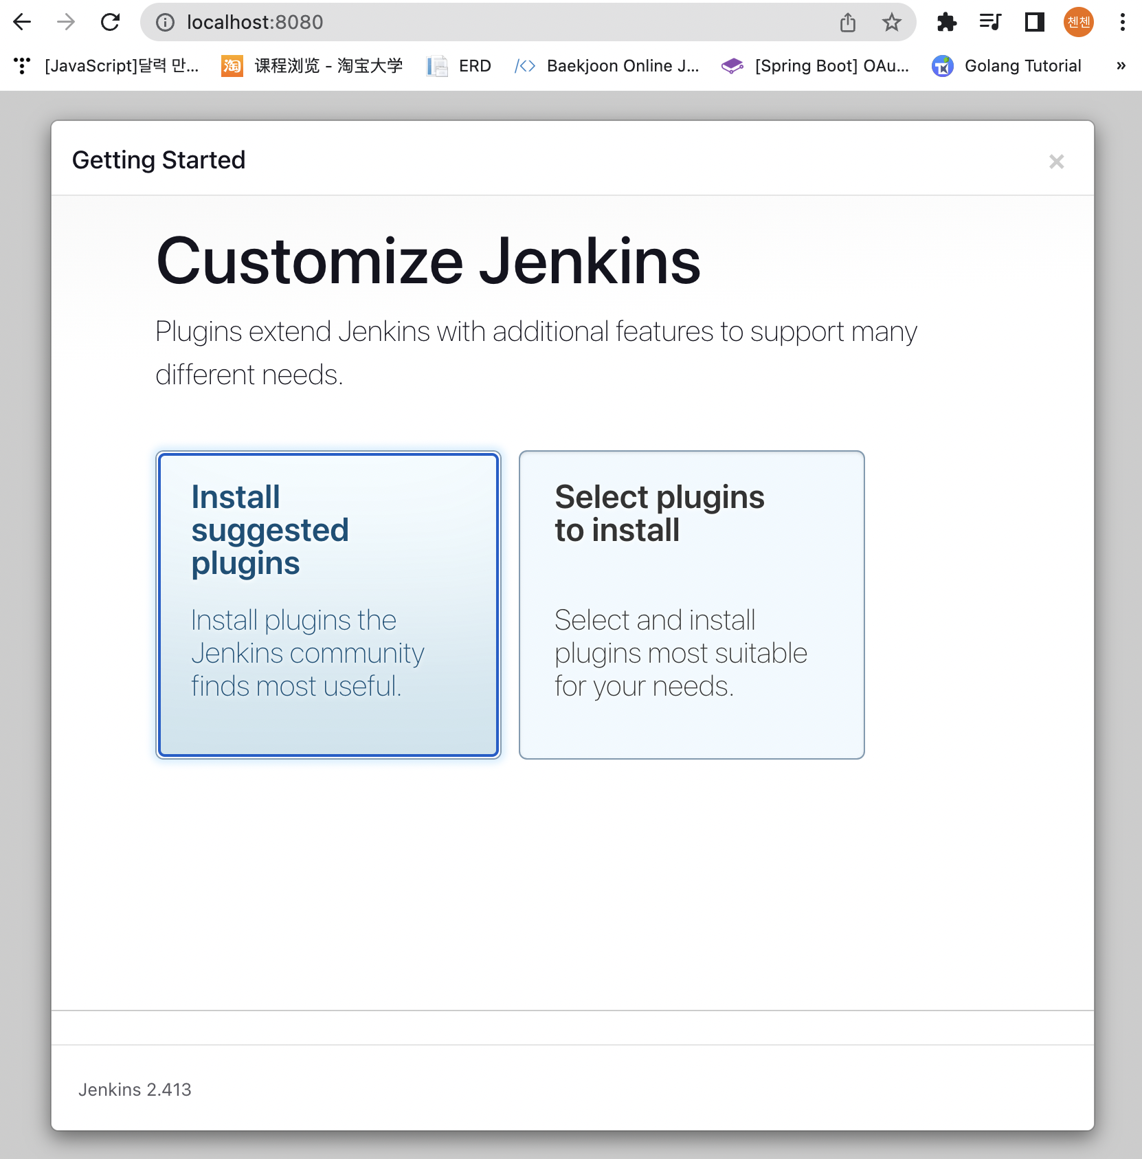
Task: Click the Getting Started title
Action: [159, 160]
